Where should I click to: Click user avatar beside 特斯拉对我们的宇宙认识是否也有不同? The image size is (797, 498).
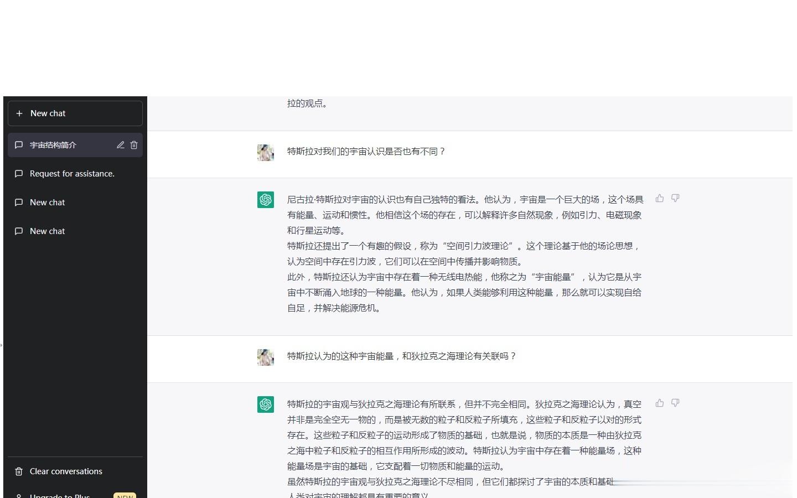click(266, 152)
